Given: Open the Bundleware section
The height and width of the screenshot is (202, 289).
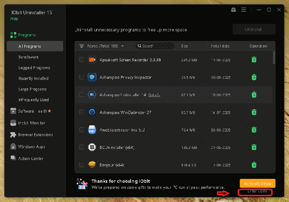Looking at the screenshot, I should (x=29, y=57).
